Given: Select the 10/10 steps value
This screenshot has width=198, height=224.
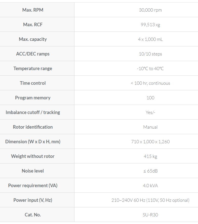Looking at the screenshot, I should click(150, 54).
